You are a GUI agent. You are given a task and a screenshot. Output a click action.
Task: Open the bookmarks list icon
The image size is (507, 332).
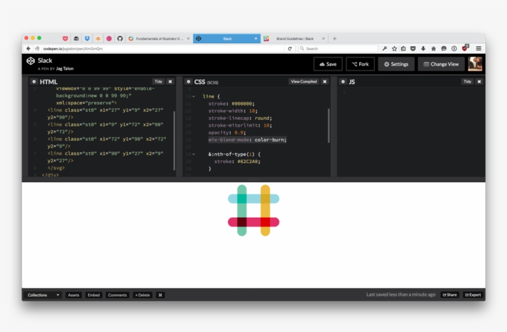[x=403, y=48]
